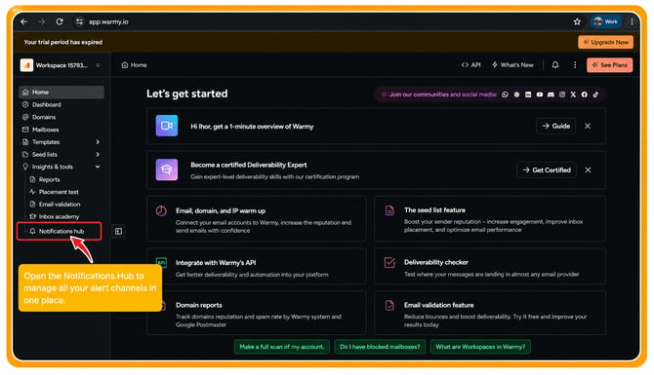Open the Instagram social icon
654x375 pixels.
(562, 94)
